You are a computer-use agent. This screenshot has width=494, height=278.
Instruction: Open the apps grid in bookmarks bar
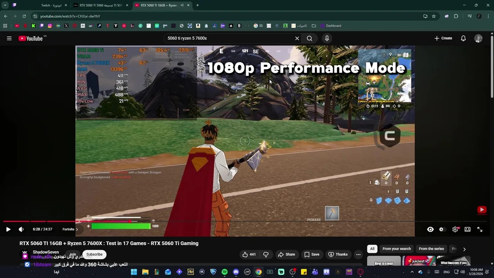pos(5,26)
